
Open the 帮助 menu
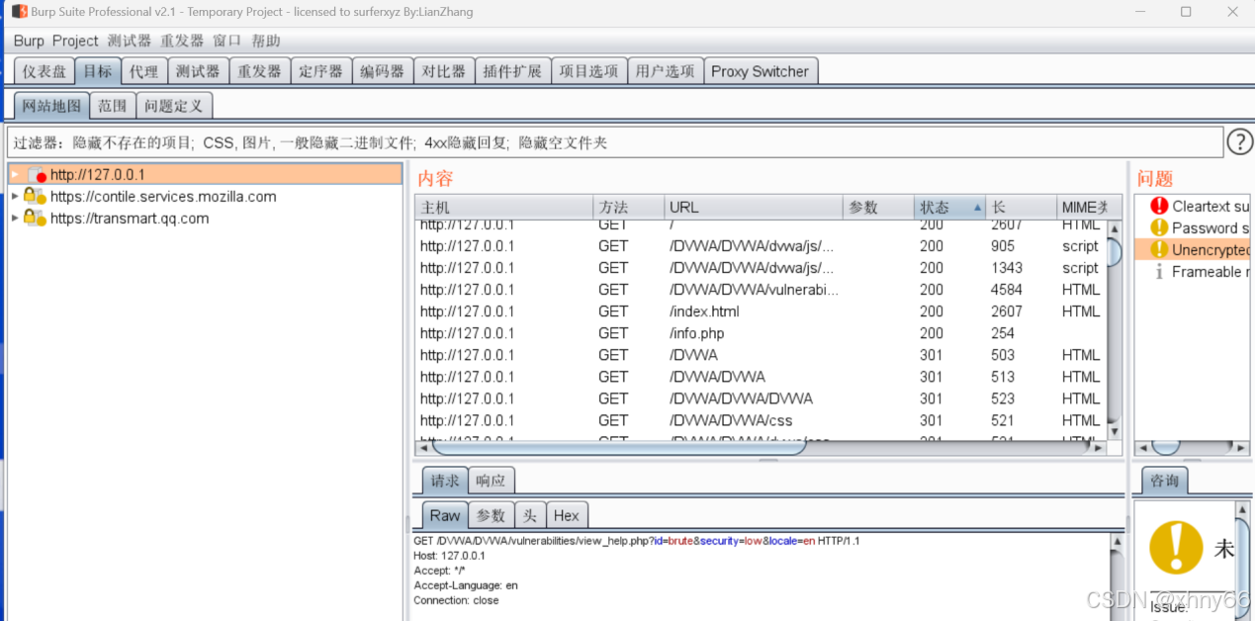[266, 41]
